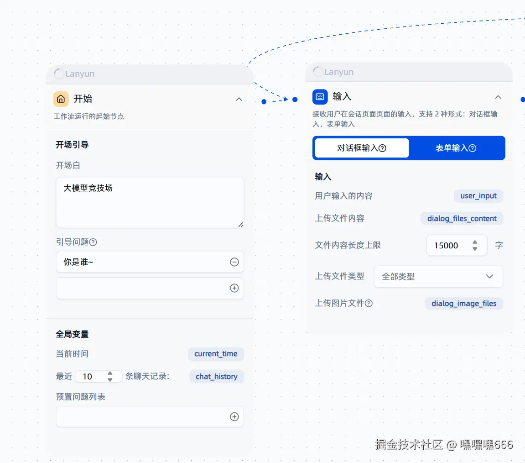525x463 pixels.
Task: Click the 开场引导 section heading
Action: [x=72, y=145]
